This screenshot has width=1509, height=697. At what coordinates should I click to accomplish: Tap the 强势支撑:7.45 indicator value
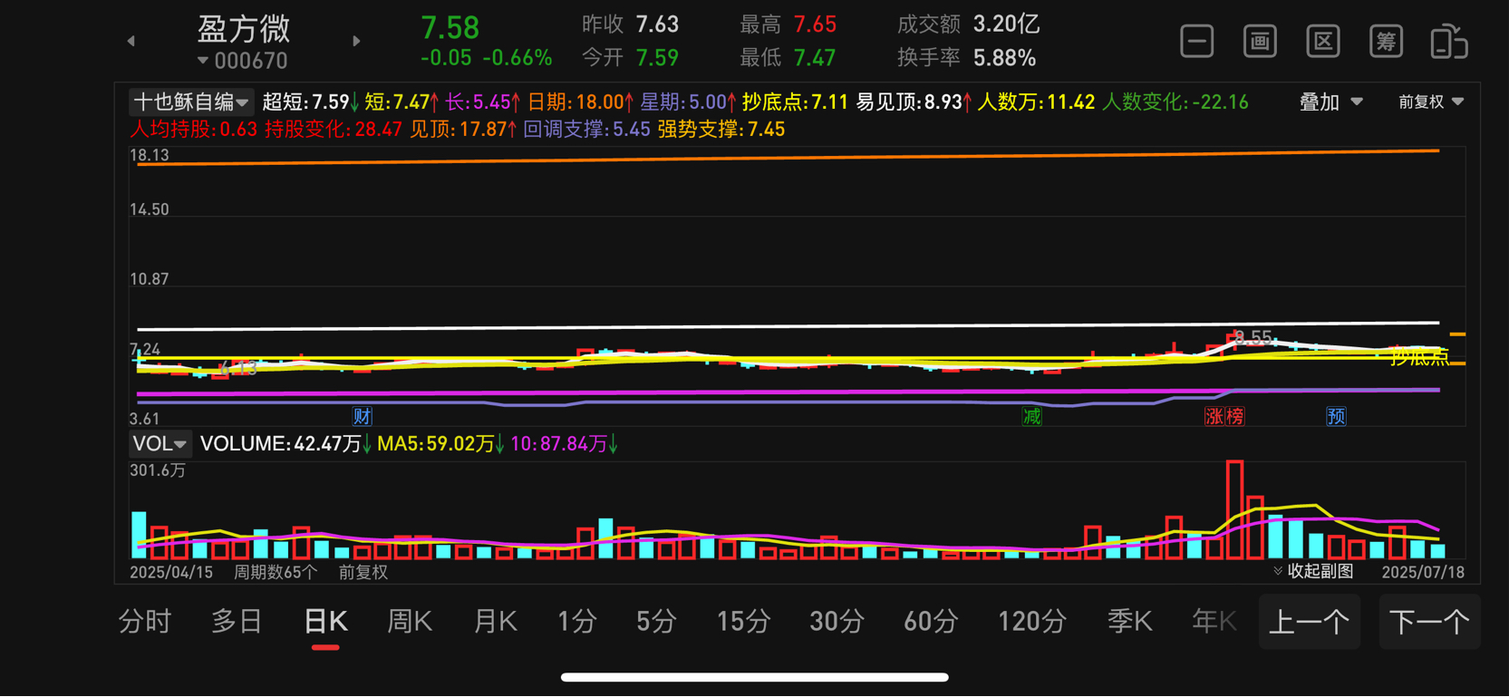pos(721,130)
